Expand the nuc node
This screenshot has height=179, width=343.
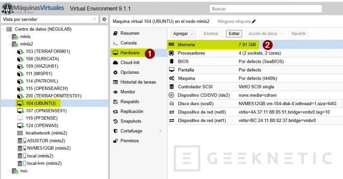point(10,171)
